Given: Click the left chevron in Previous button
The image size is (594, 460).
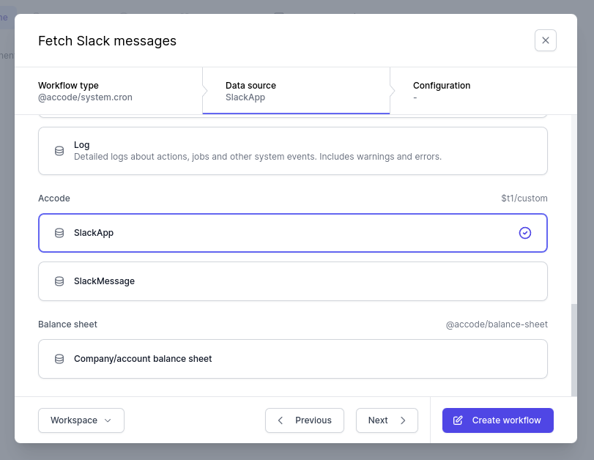Looking at the screenshot, I should click(281, 420).
